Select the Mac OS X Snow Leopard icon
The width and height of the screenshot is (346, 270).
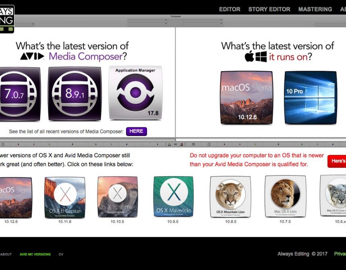(333, 196)
